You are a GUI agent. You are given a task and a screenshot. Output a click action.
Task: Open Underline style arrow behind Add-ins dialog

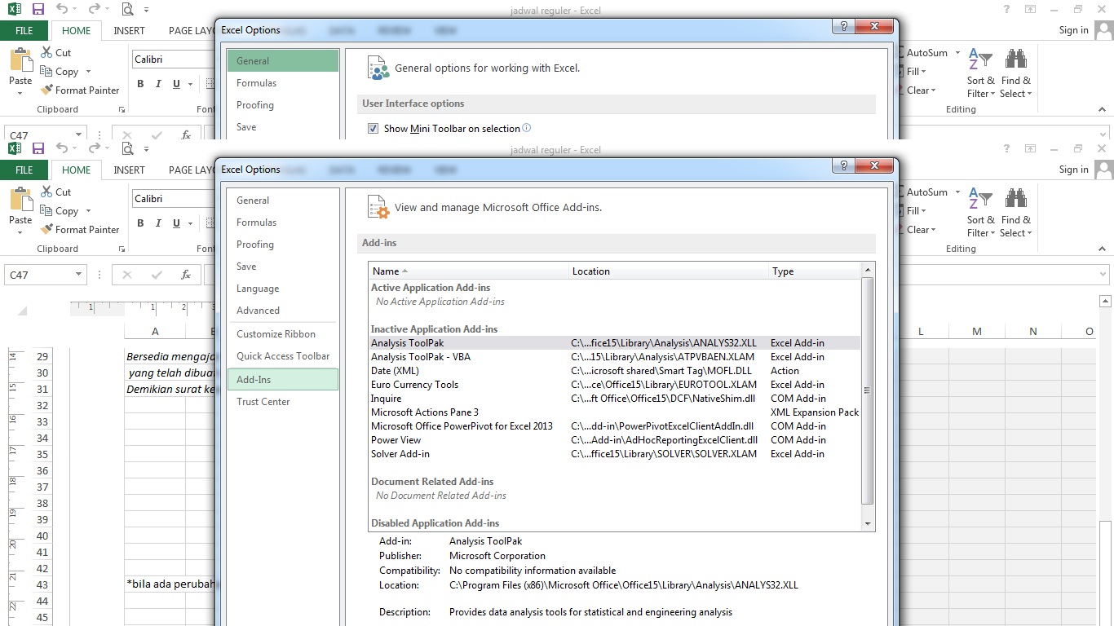190,223
